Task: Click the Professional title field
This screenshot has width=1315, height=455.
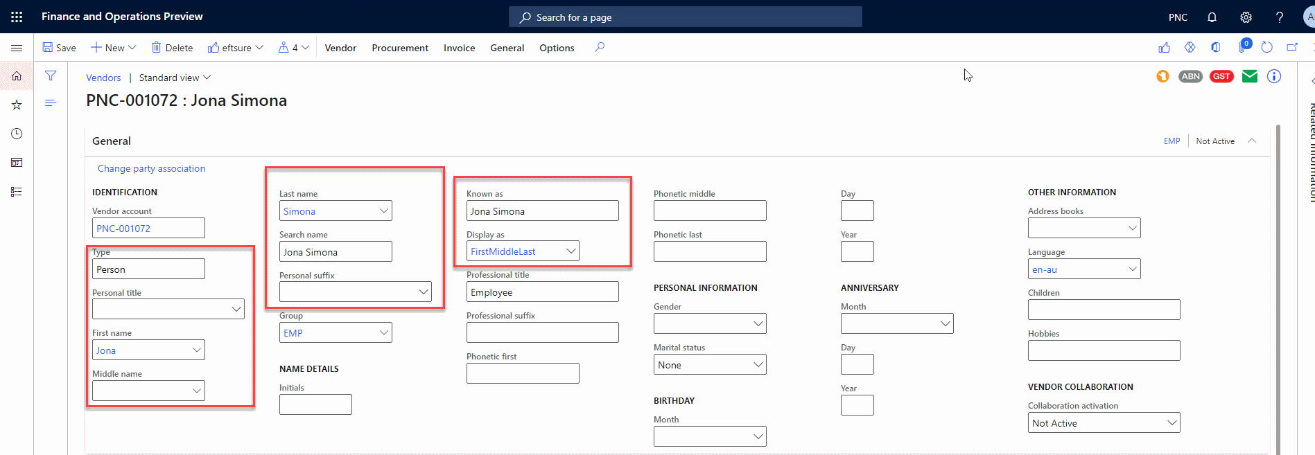Action: click(x=543, y=292)
